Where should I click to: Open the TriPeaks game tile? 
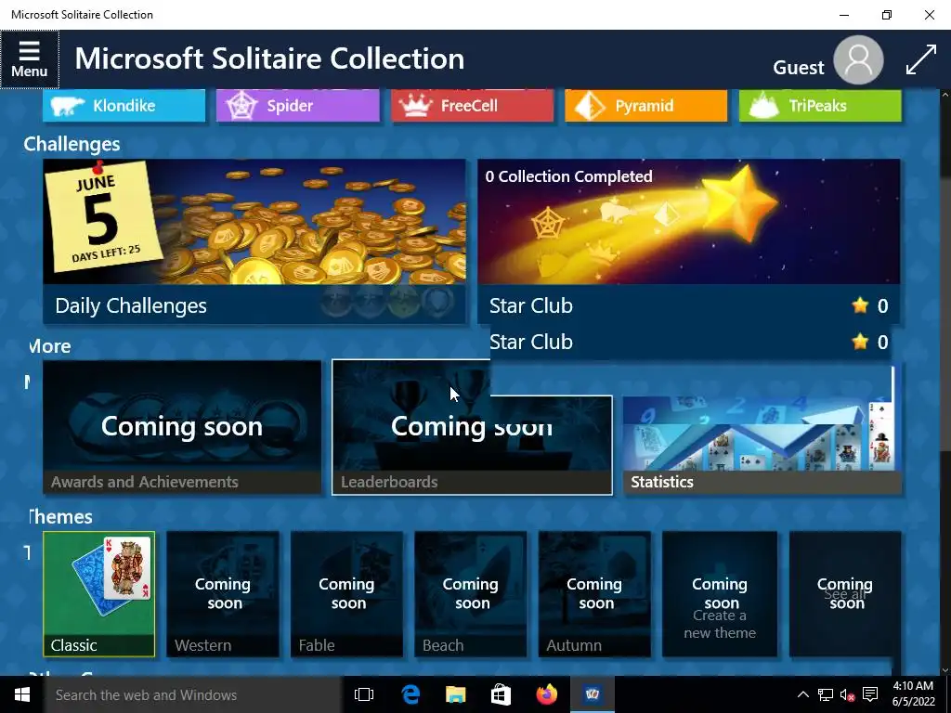click(820, 106)
